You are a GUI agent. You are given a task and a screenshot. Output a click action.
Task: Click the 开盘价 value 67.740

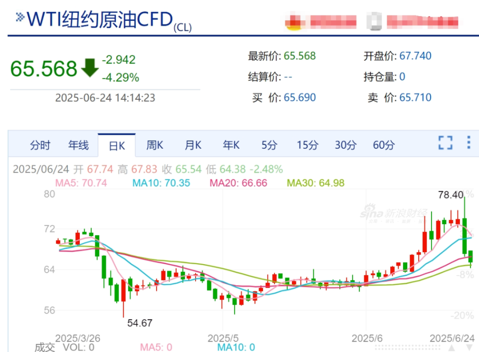416,56
